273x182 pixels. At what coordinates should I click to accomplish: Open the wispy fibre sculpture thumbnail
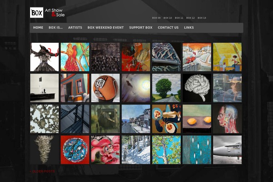[x=45, y=150]
